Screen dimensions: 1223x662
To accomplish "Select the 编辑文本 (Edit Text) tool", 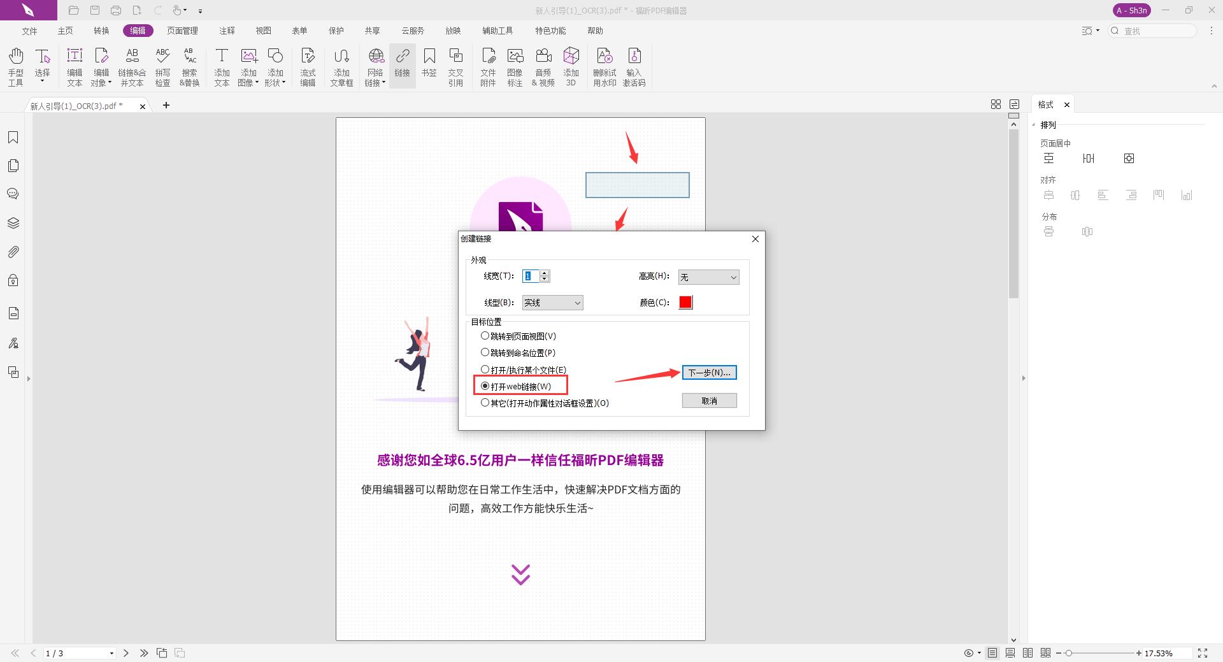I will pos(75,66).
